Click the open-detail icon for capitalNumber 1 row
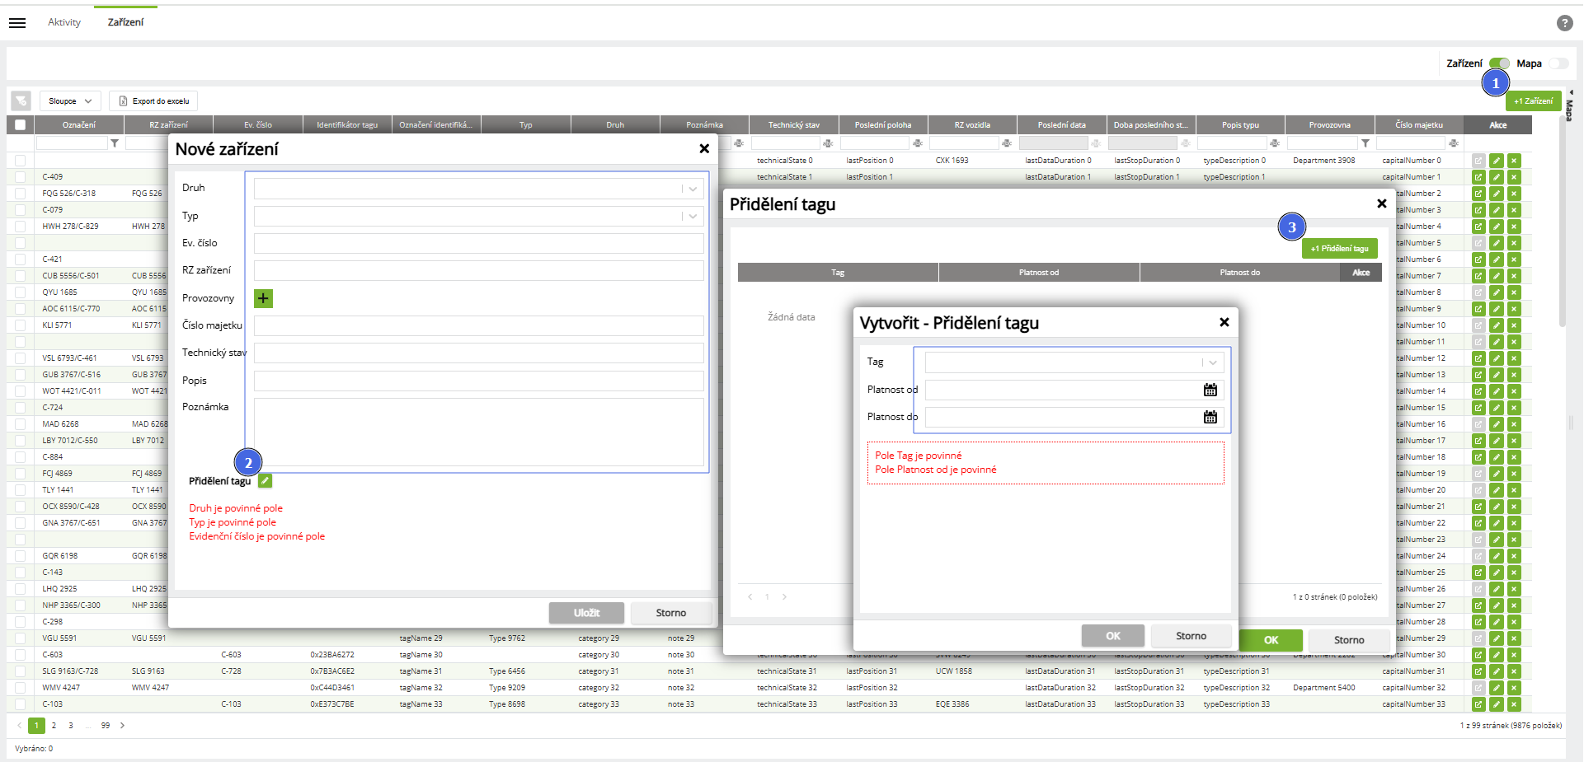 (1478, 177)
